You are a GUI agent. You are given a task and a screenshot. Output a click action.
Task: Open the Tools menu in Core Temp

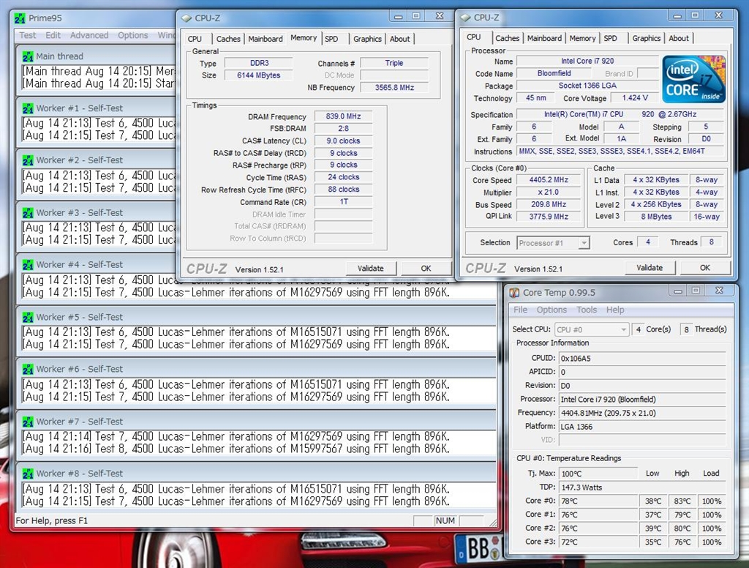tap(587, 310)
